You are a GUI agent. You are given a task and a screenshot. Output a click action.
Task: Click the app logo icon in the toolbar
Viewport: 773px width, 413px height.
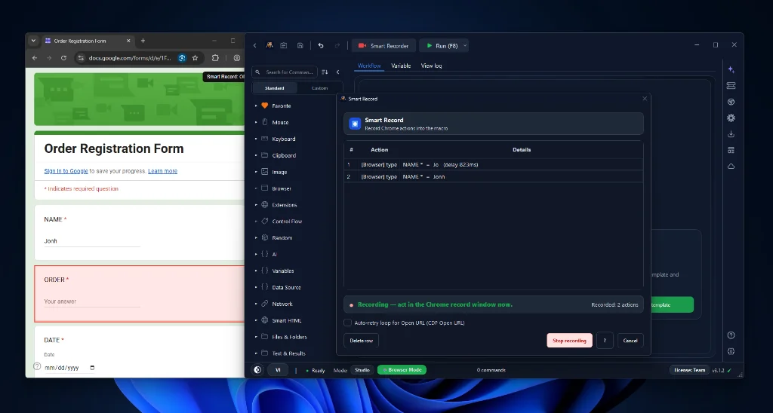(x=269, y=45)
